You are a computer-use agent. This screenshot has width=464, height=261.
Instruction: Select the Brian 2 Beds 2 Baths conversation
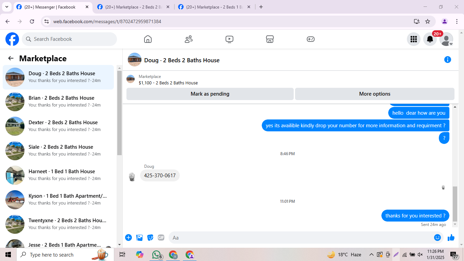coord(58,102)
